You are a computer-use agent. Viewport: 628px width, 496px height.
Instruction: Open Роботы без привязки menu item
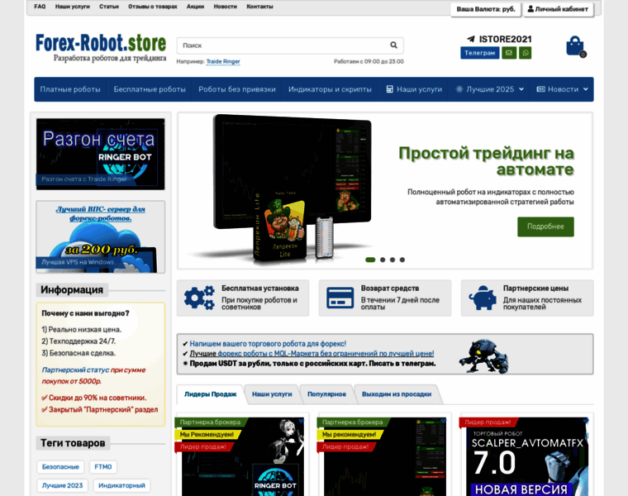[237, 89]
